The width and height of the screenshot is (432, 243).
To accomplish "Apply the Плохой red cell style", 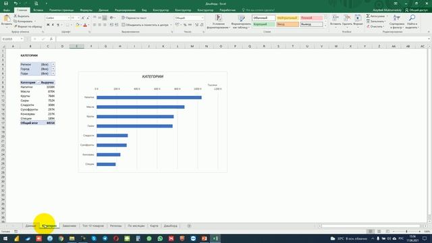I will click(x=311, y=18).
